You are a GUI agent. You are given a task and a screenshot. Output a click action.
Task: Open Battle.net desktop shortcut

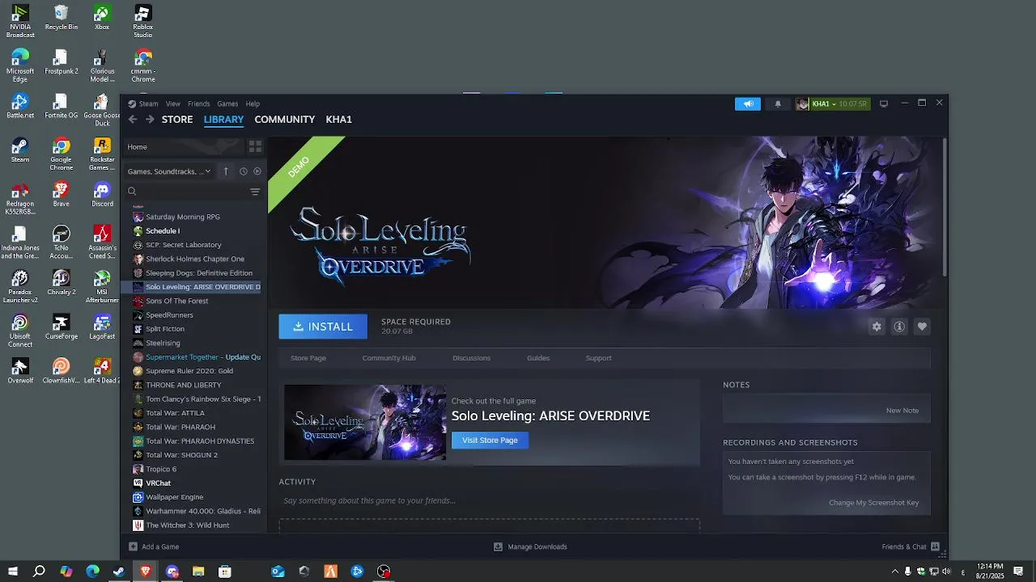pyautogui.click(x=20, y=106)
